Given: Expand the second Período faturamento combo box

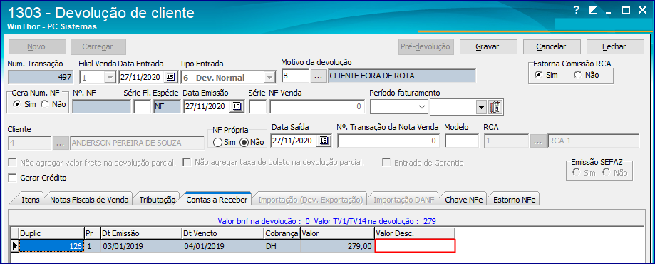Looking at the screenshot, I should [x=482, y=108].
